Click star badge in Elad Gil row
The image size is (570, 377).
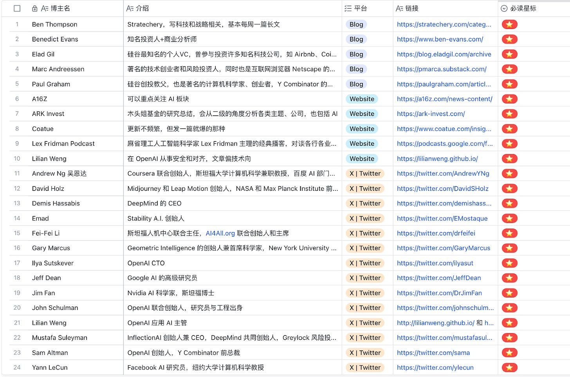509,54
